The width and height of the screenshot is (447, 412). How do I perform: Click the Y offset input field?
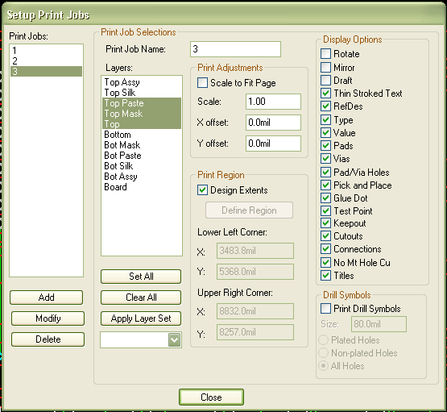pos(273,144)
